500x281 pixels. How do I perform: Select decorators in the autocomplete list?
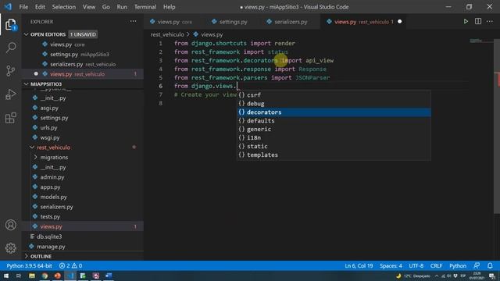coord(334,112)
